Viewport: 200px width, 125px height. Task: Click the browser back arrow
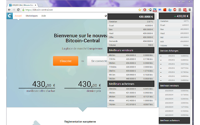click(x=9, y=10)
